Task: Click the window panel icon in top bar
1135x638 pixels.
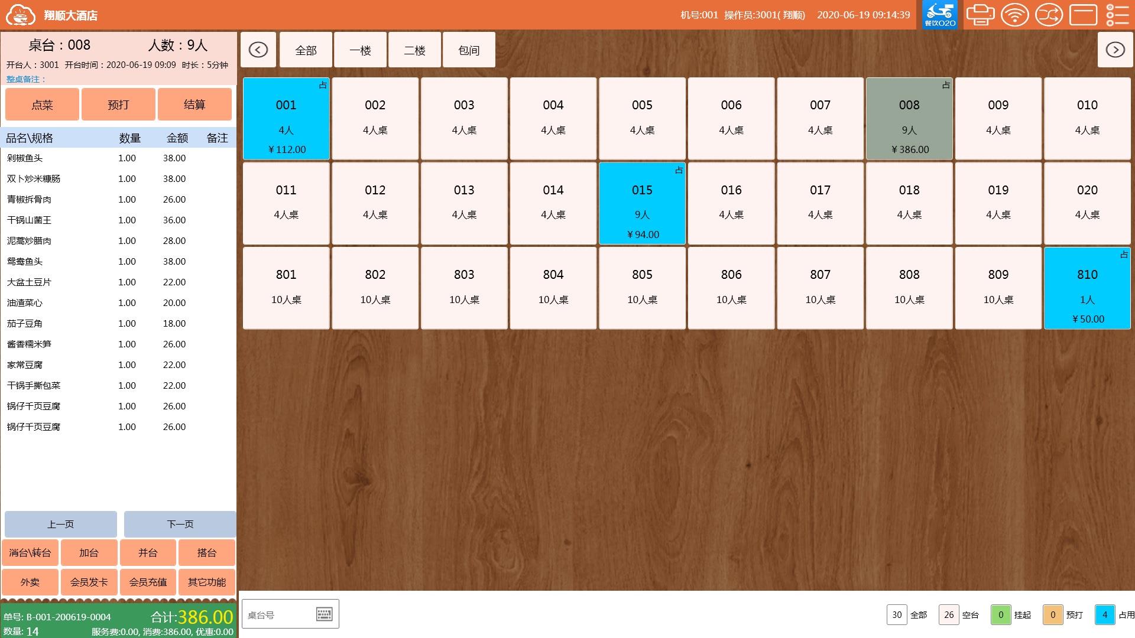Action: [x=1083, y=15]
